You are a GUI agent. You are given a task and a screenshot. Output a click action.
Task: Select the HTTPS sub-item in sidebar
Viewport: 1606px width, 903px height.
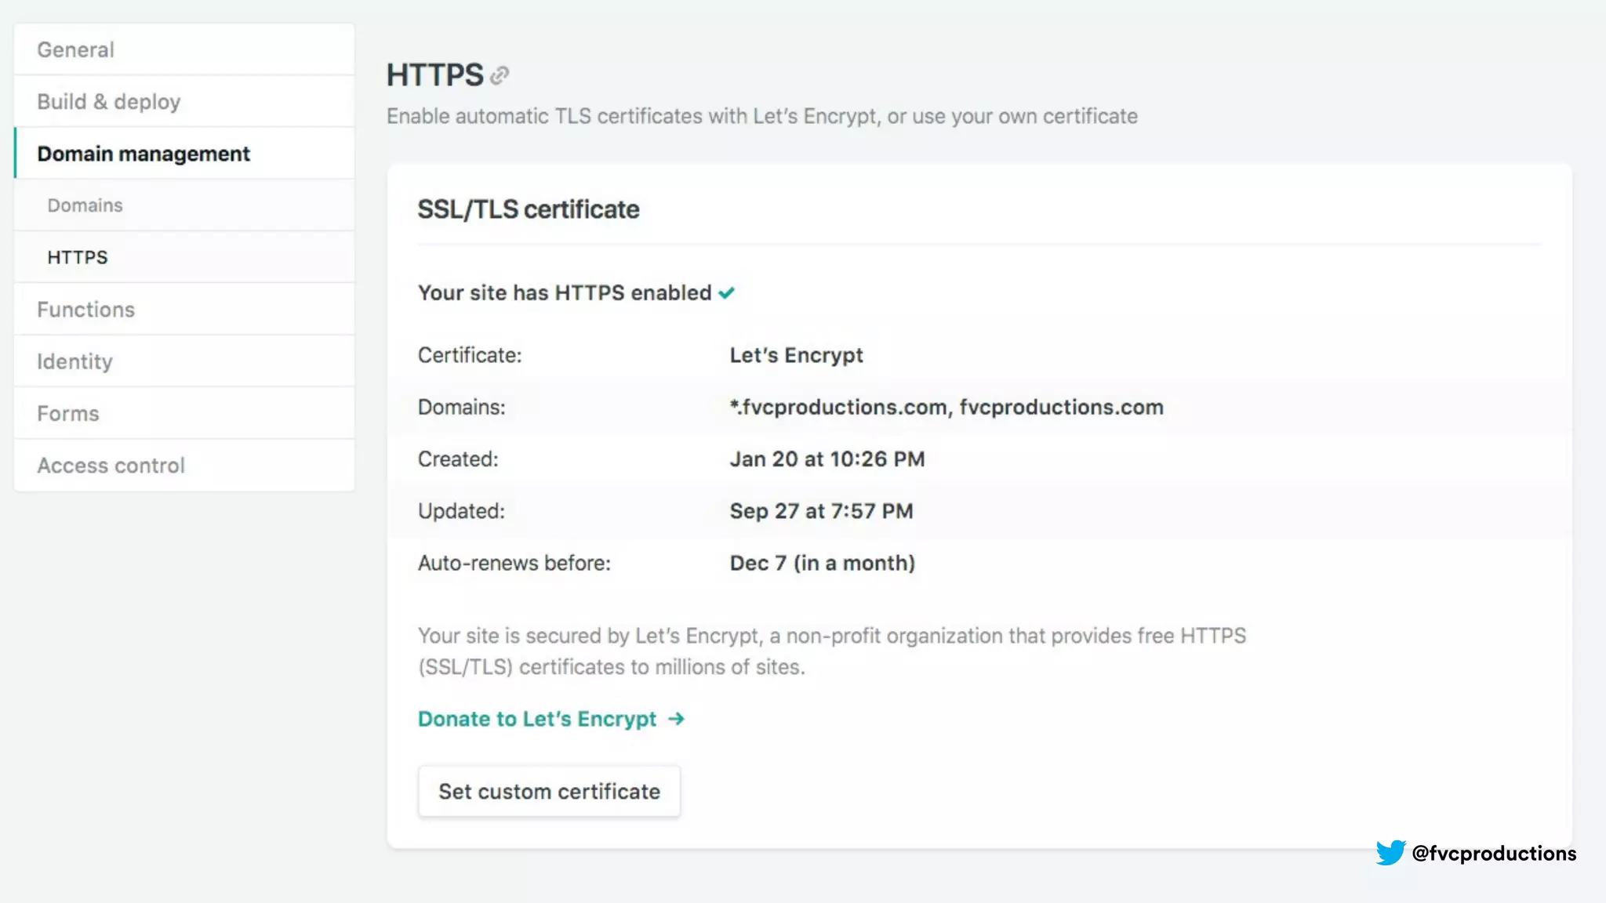click(x=78, y=257)
